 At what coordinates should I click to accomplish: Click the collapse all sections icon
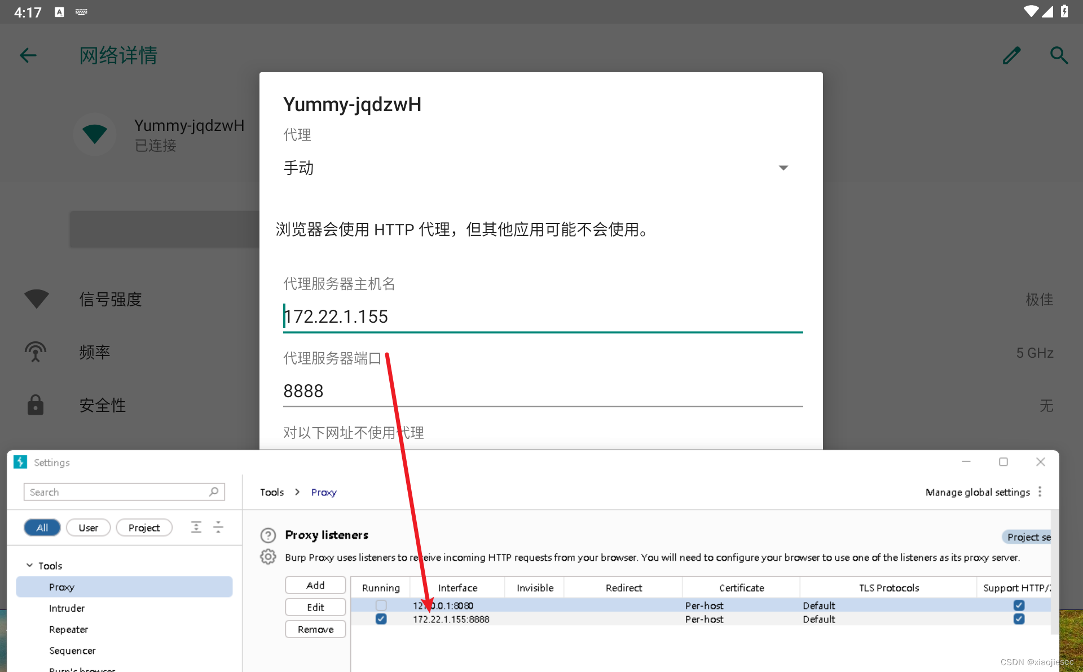point(218,527)
